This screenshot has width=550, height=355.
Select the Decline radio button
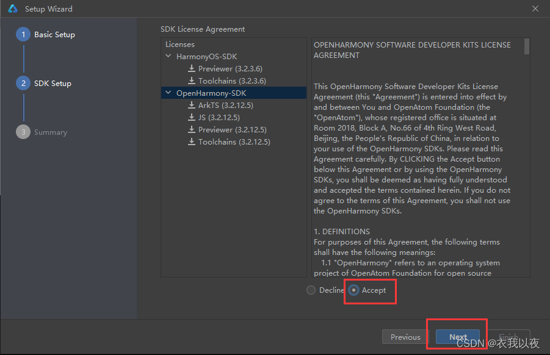[311, 290]
